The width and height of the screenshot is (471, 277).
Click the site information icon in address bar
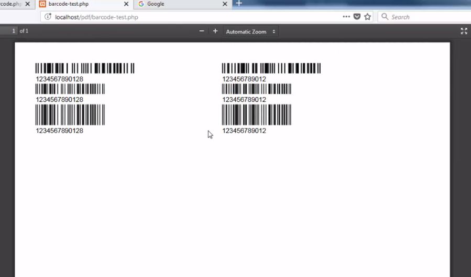[48, 17]
